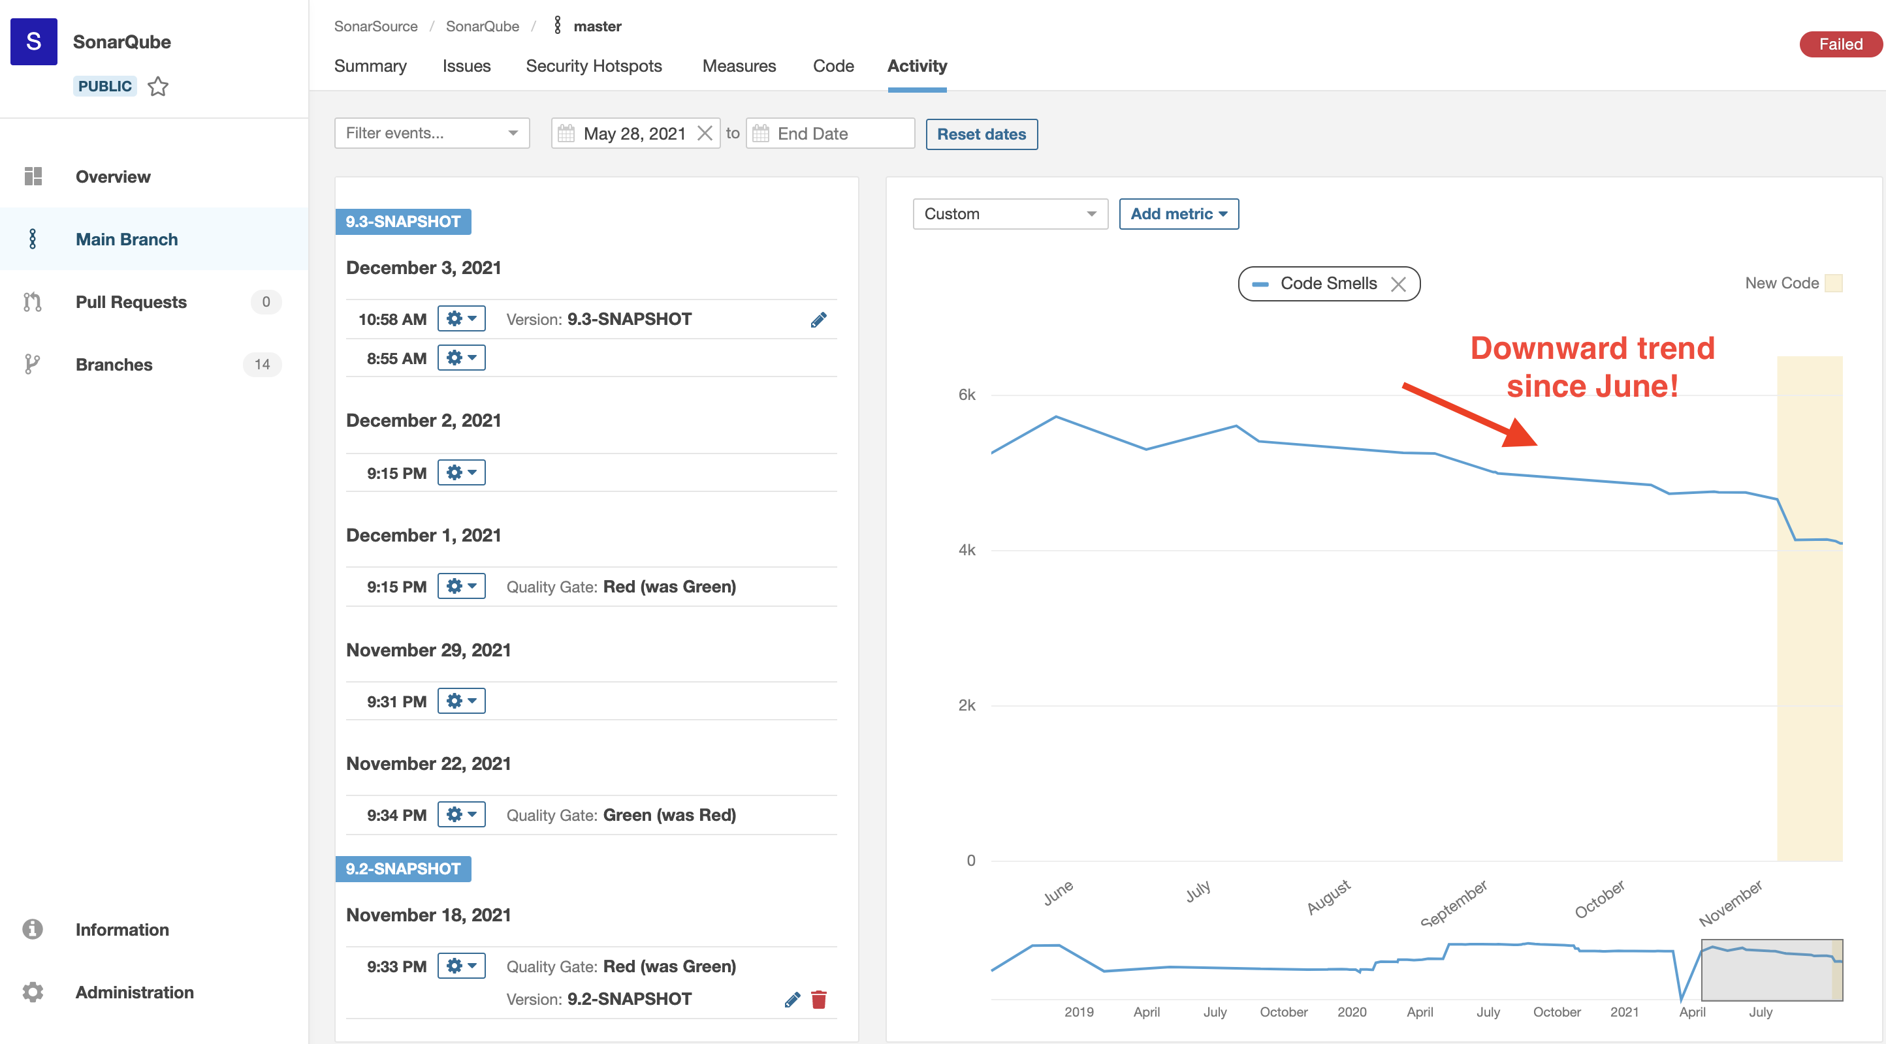The height and width of the screenshot is (1044, 1886).
Task: Click the pencil edit icon next to 9.2-SNAPSHOT
Action: tap(791, 1000)
